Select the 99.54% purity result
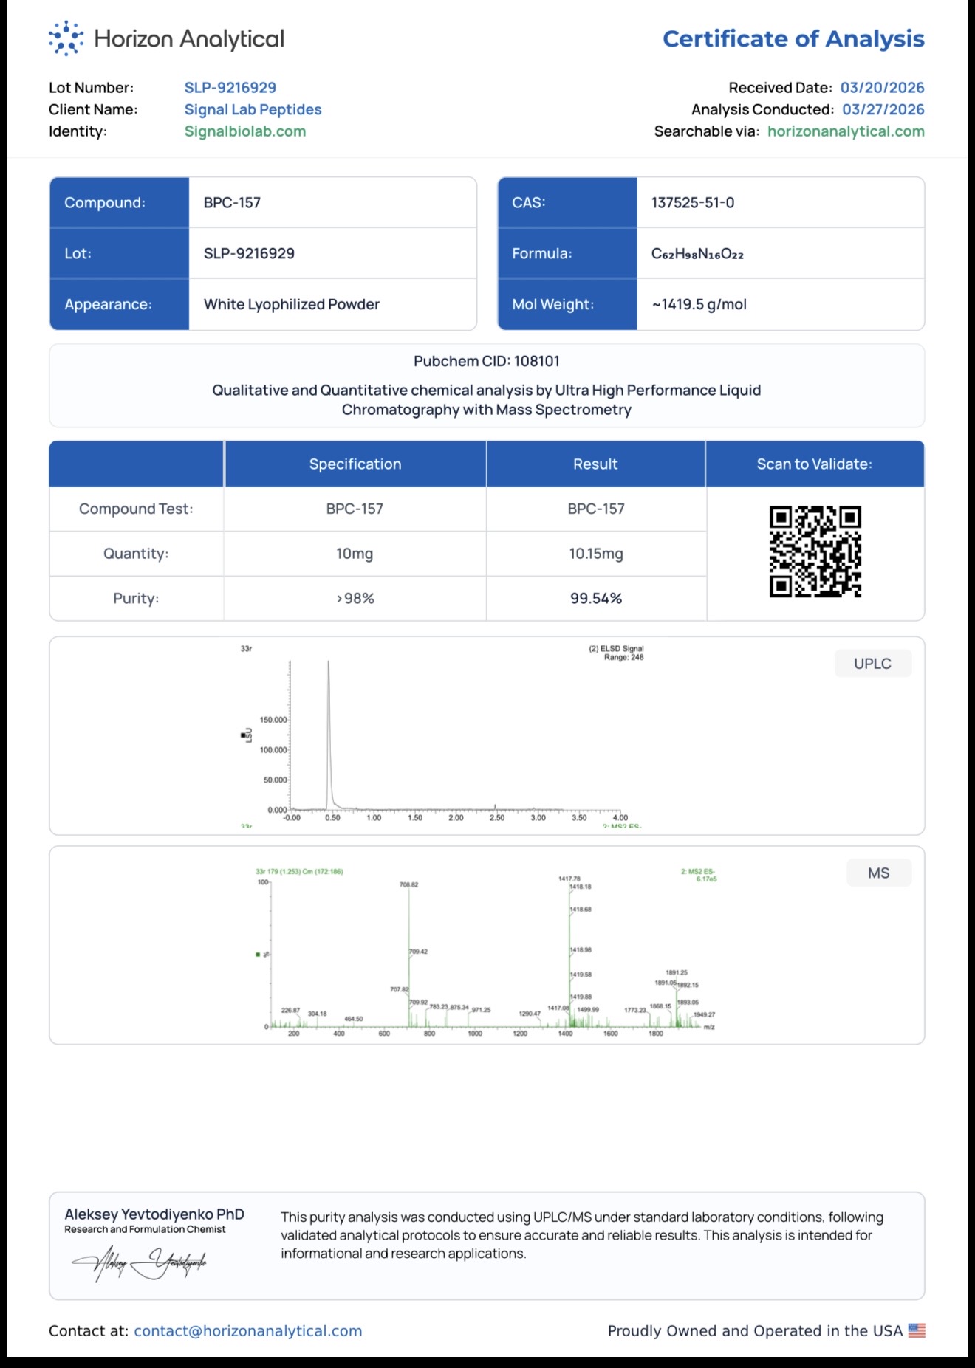This screenshot has height=1368, width=975. coord(596,598)
